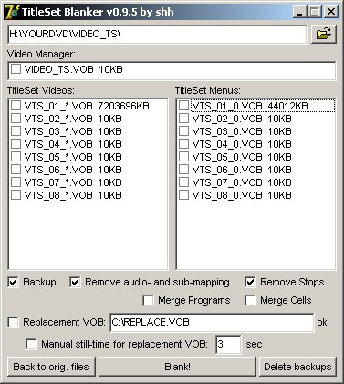Screen dimensions: 344x384
Task: Enable Merge Cells option
Action: pos(250,300)
